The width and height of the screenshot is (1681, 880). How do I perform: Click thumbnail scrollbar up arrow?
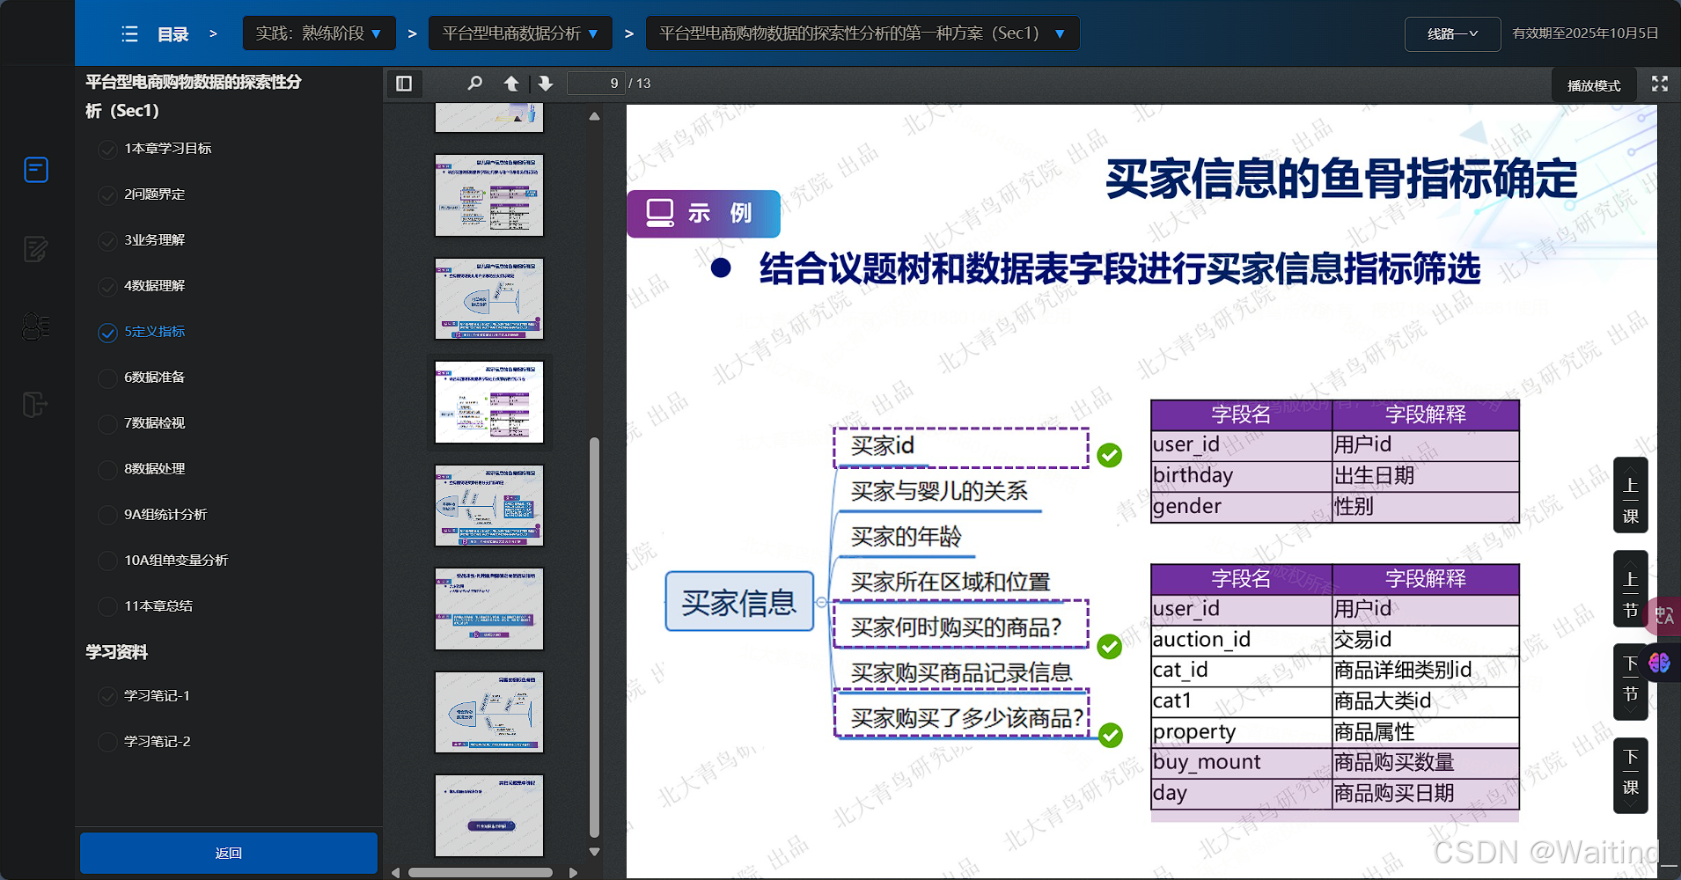point(594,116)
